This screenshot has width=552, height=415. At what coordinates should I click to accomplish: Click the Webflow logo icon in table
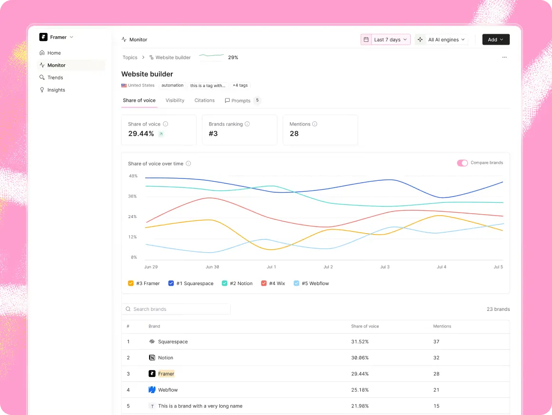152,390
